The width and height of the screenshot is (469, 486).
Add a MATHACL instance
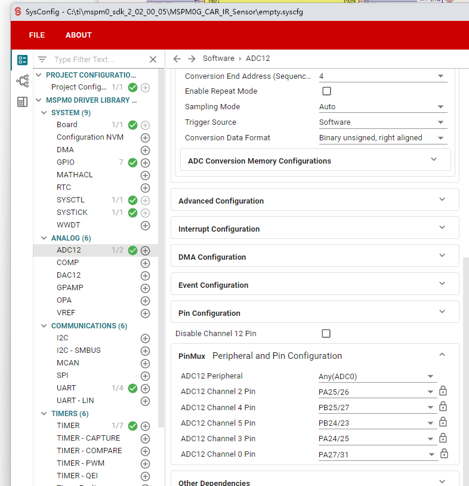click(145, 176)
